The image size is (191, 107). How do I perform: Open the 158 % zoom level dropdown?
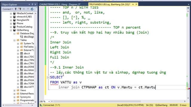(x=49, y=101)
